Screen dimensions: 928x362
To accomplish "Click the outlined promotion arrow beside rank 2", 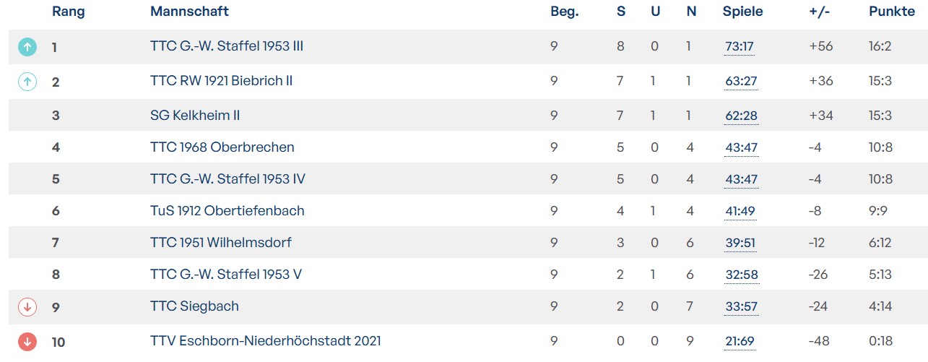I will tap(27, 82).
